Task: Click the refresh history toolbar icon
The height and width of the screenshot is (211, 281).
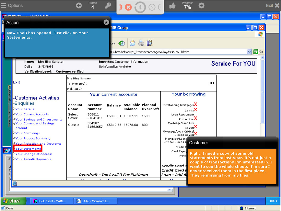Action: pos(122,43)
